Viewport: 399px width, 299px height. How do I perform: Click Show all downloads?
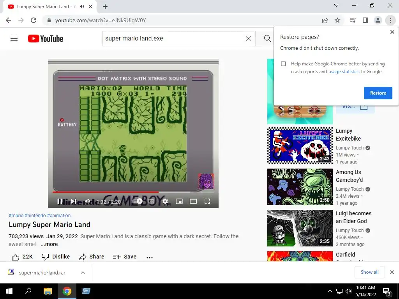(x=369, y=272)
